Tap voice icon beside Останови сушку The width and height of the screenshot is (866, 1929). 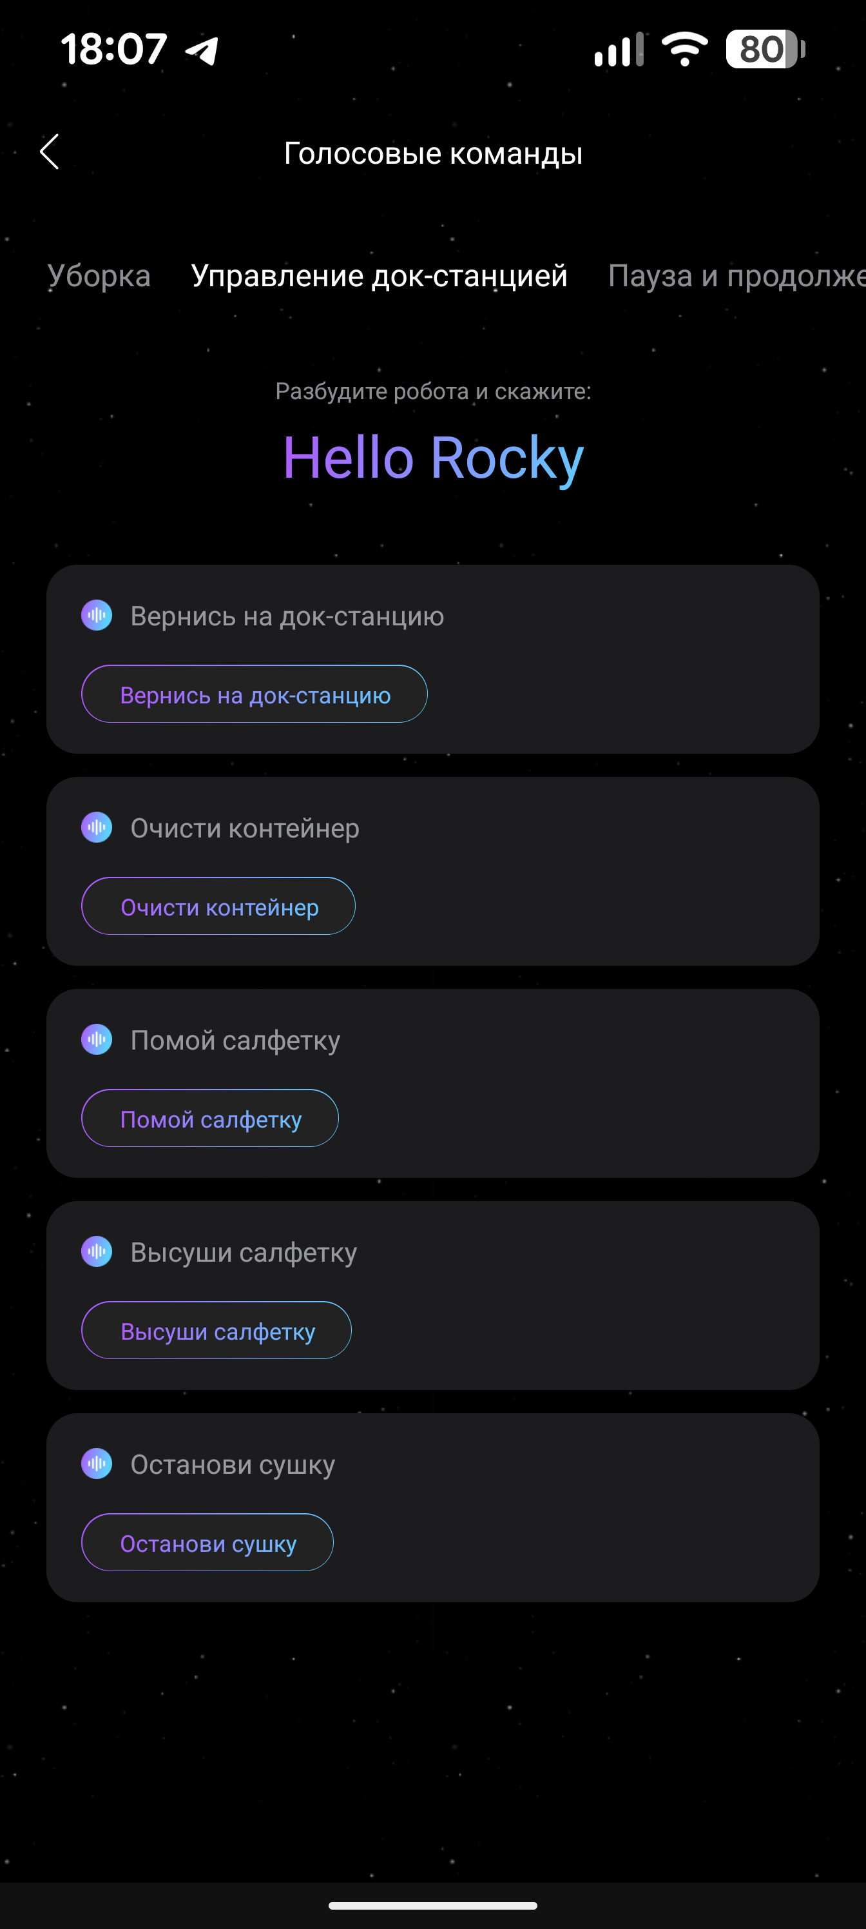pos(97,1464)
